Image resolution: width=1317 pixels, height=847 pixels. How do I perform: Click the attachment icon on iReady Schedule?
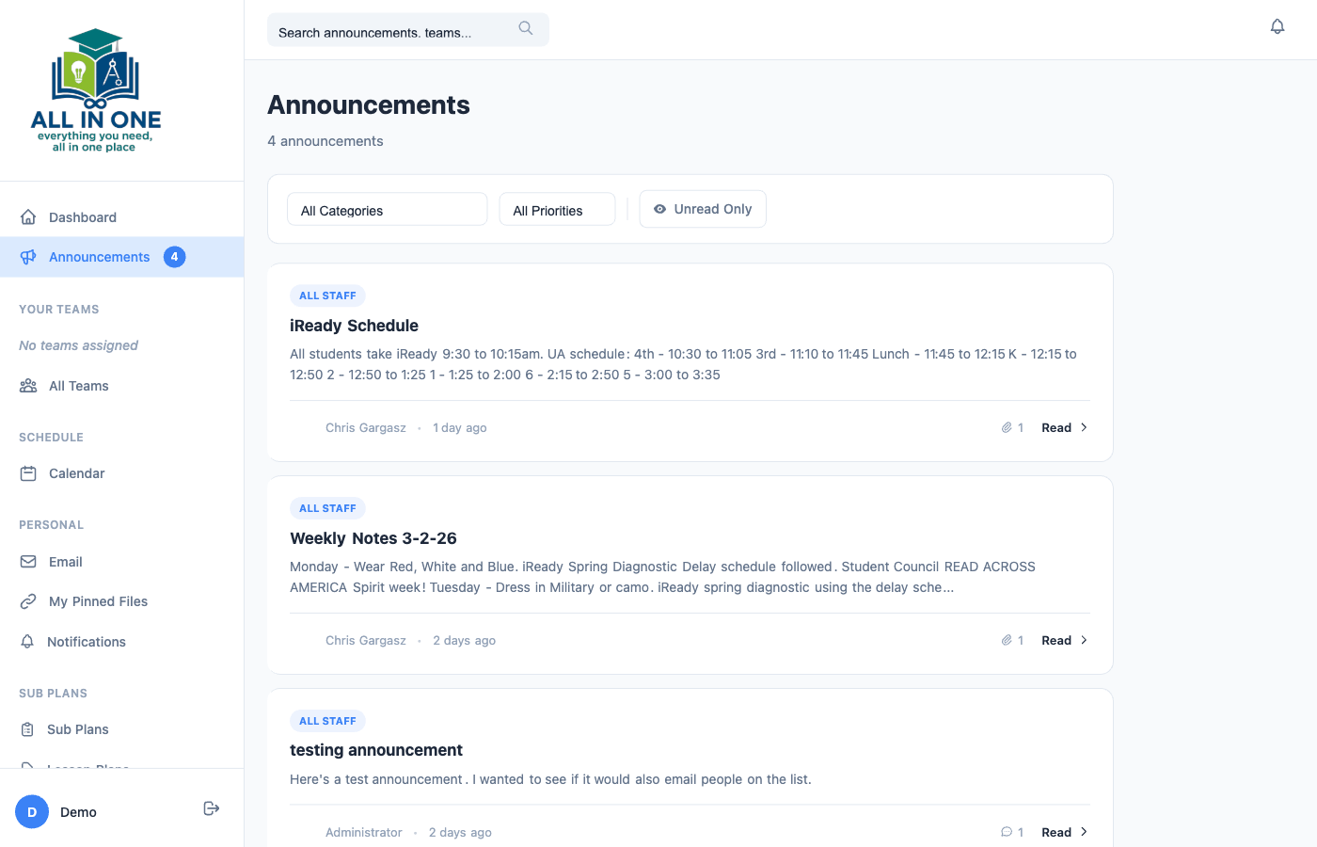[1006, 427]
